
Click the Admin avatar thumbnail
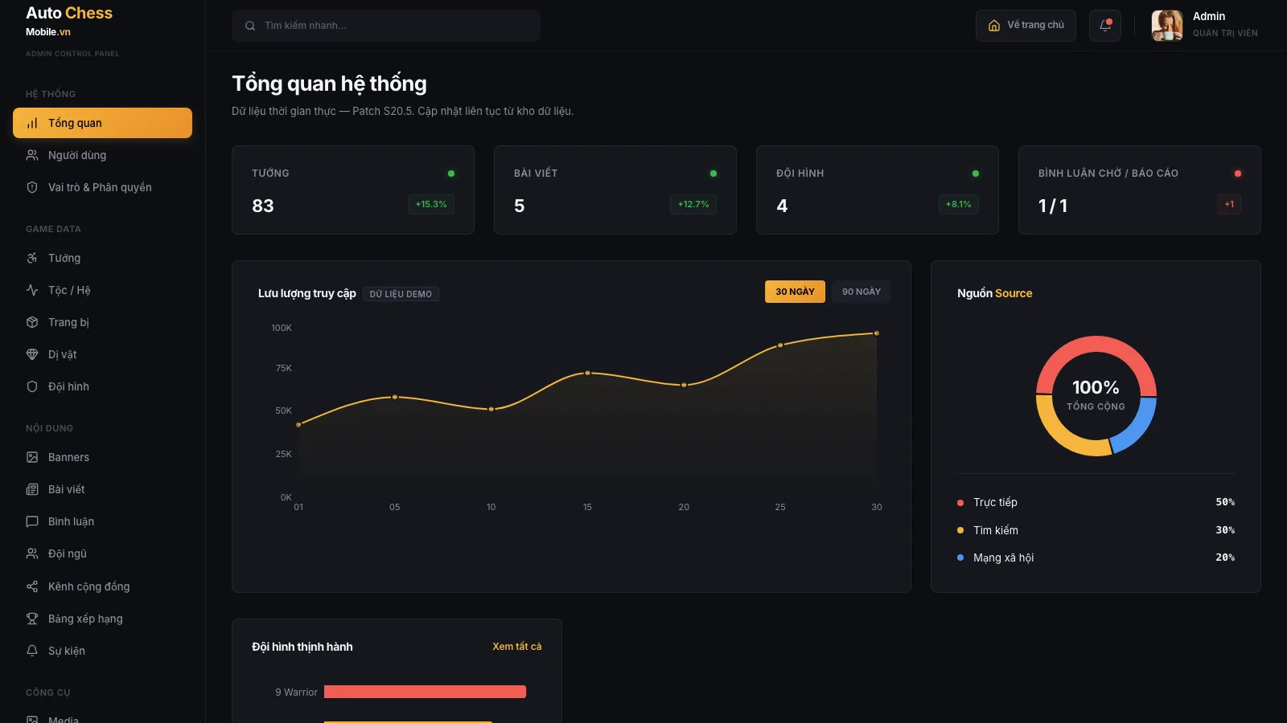point(1167,26)
